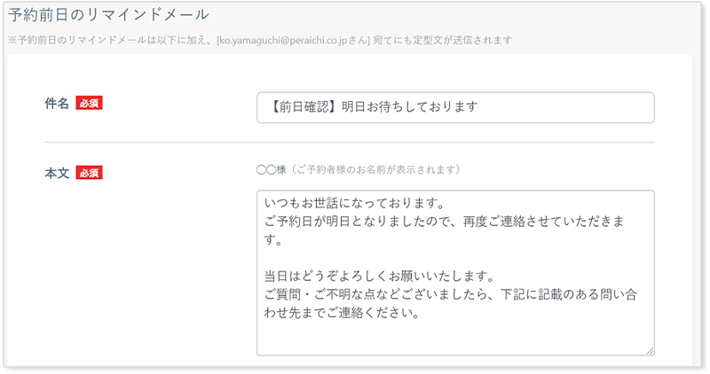Click the 予約前日のリマインドメール heading
This screenshot has width=710, height=374.
click(x=108, y=14)
